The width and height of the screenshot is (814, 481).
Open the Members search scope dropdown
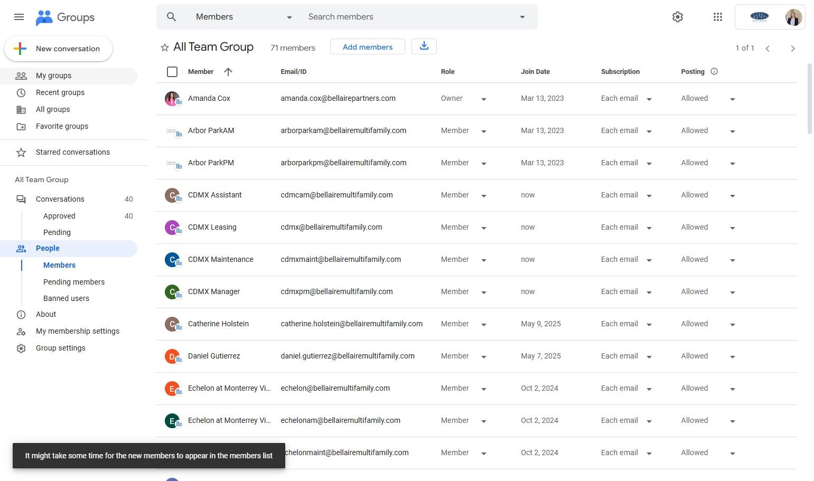pyautogui.click(x=244, y=17)
